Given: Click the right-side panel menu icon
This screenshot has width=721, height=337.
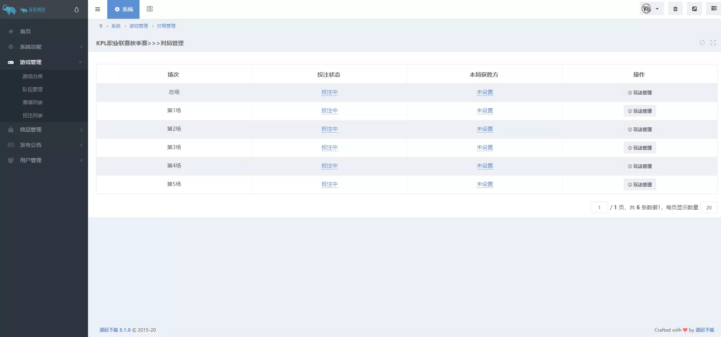Looking at the screenshot, I should coord(714,9).
